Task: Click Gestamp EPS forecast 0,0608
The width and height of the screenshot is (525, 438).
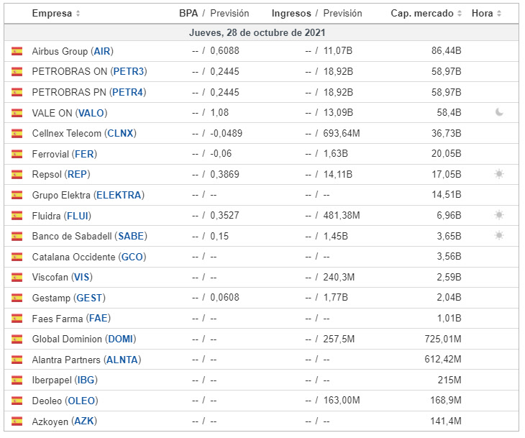Action: pos(224,297)
